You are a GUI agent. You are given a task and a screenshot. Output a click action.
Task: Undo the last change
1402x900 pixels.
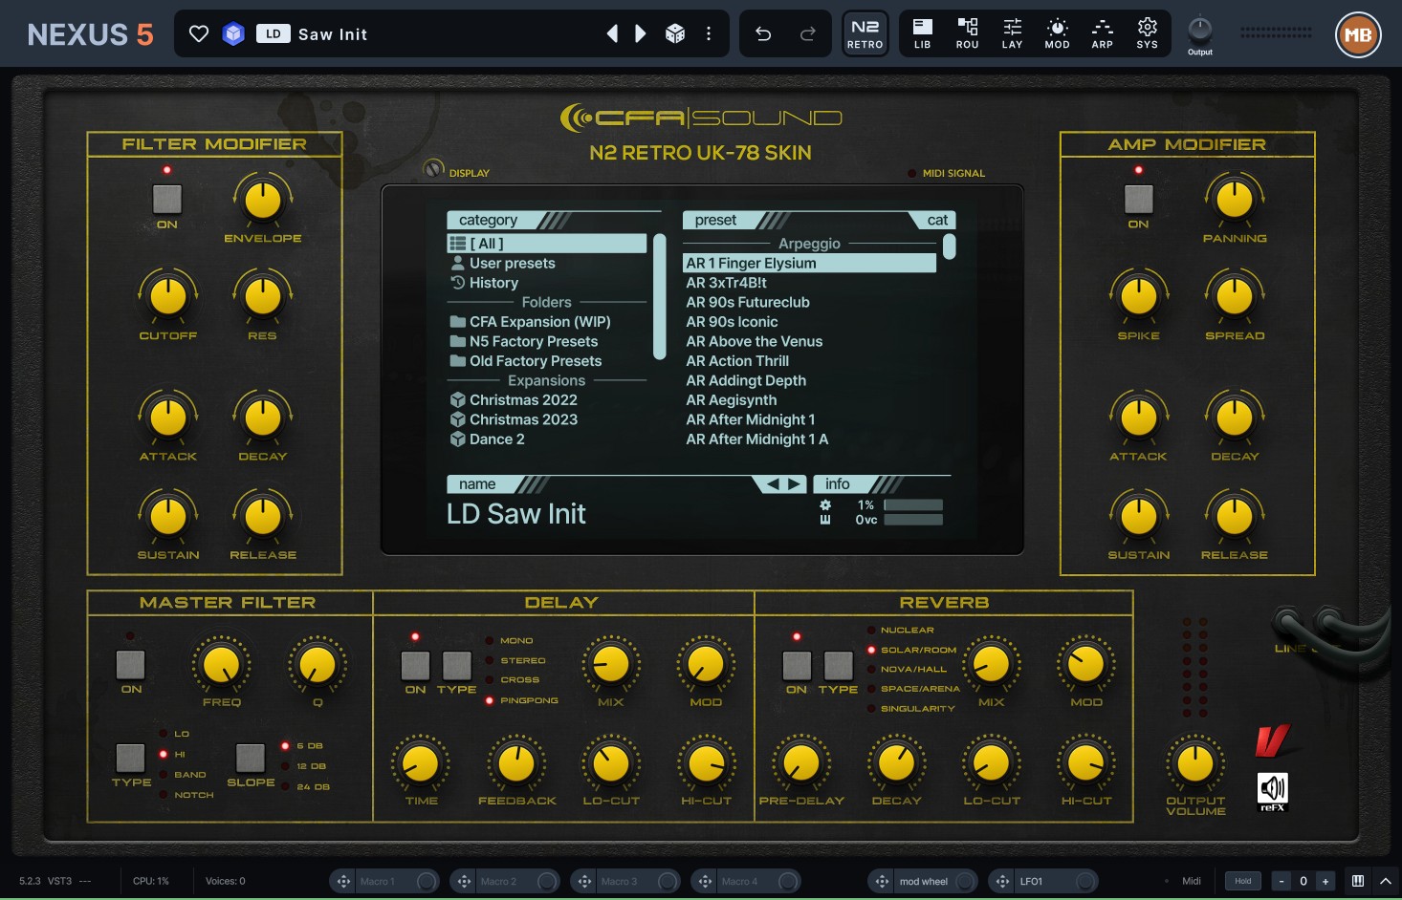[763, 34]
